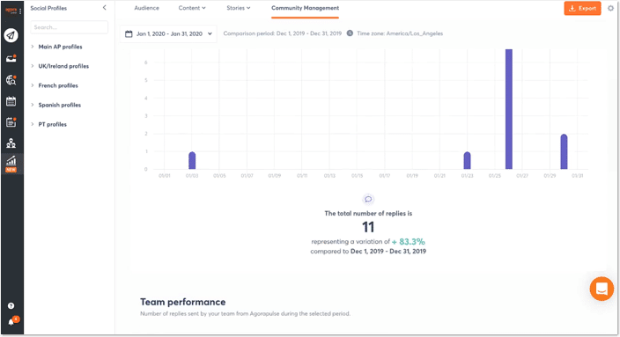Open the Jan 2020 date range dropdown
620x337 pixels.
pos(168,34)
